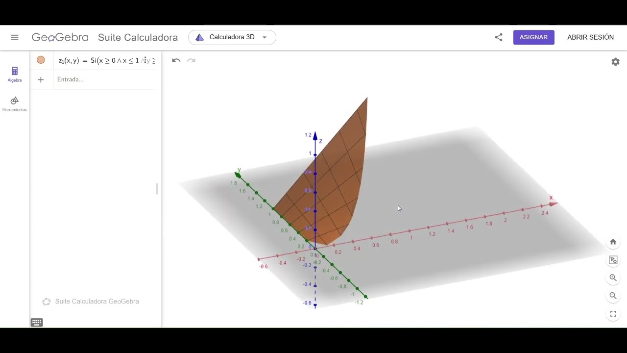Zoom out of the 3D view
The height and width of the screenshot is (353, 627).
click(x=613, y=296)
